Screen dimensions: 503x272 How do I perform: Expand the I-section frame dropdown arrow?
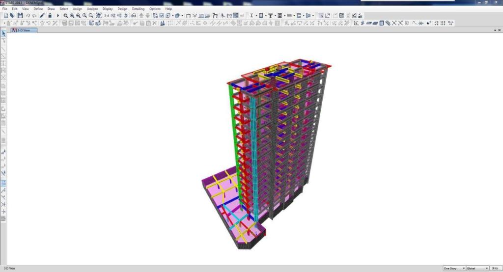tap(256, 16)
